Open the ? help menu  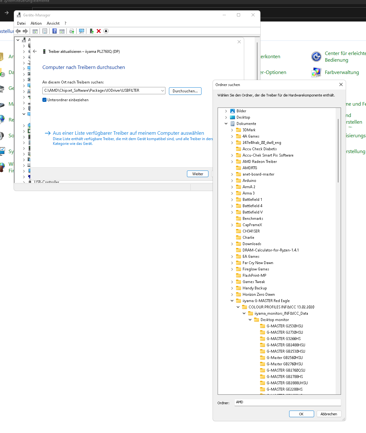point(65,23)
